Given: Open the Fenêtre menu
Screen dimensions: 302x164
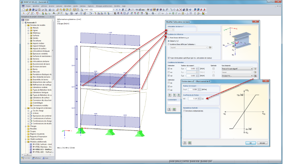Looking at the screenshot, I should click(x=117, y=6).
